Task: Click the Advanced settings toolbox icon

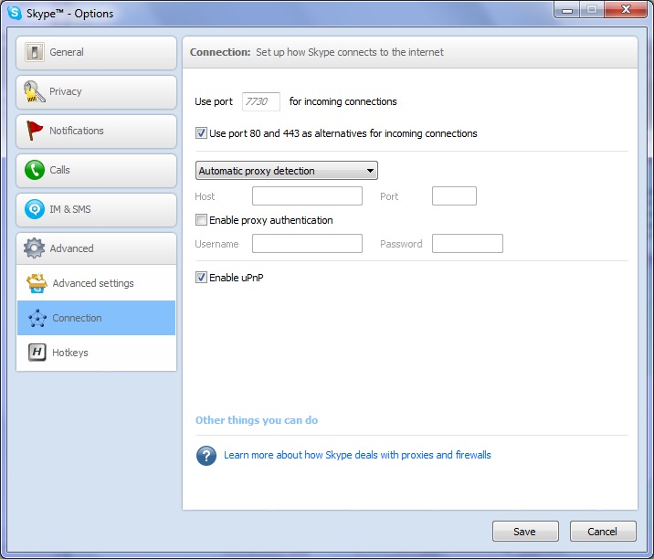Action: coord(37,283)
